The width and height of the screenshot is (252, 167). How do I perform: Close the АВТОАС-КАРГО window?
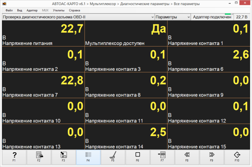(245, 3)
